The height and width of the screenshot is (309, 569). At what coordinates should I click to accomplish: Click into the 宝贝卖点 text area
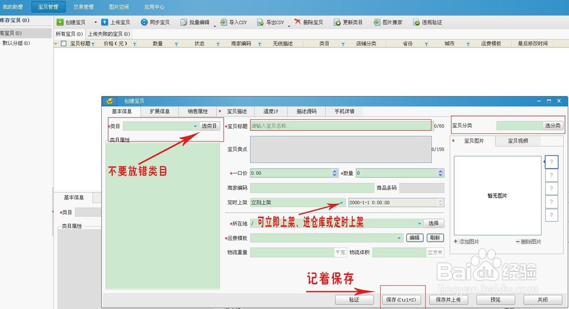341,149
